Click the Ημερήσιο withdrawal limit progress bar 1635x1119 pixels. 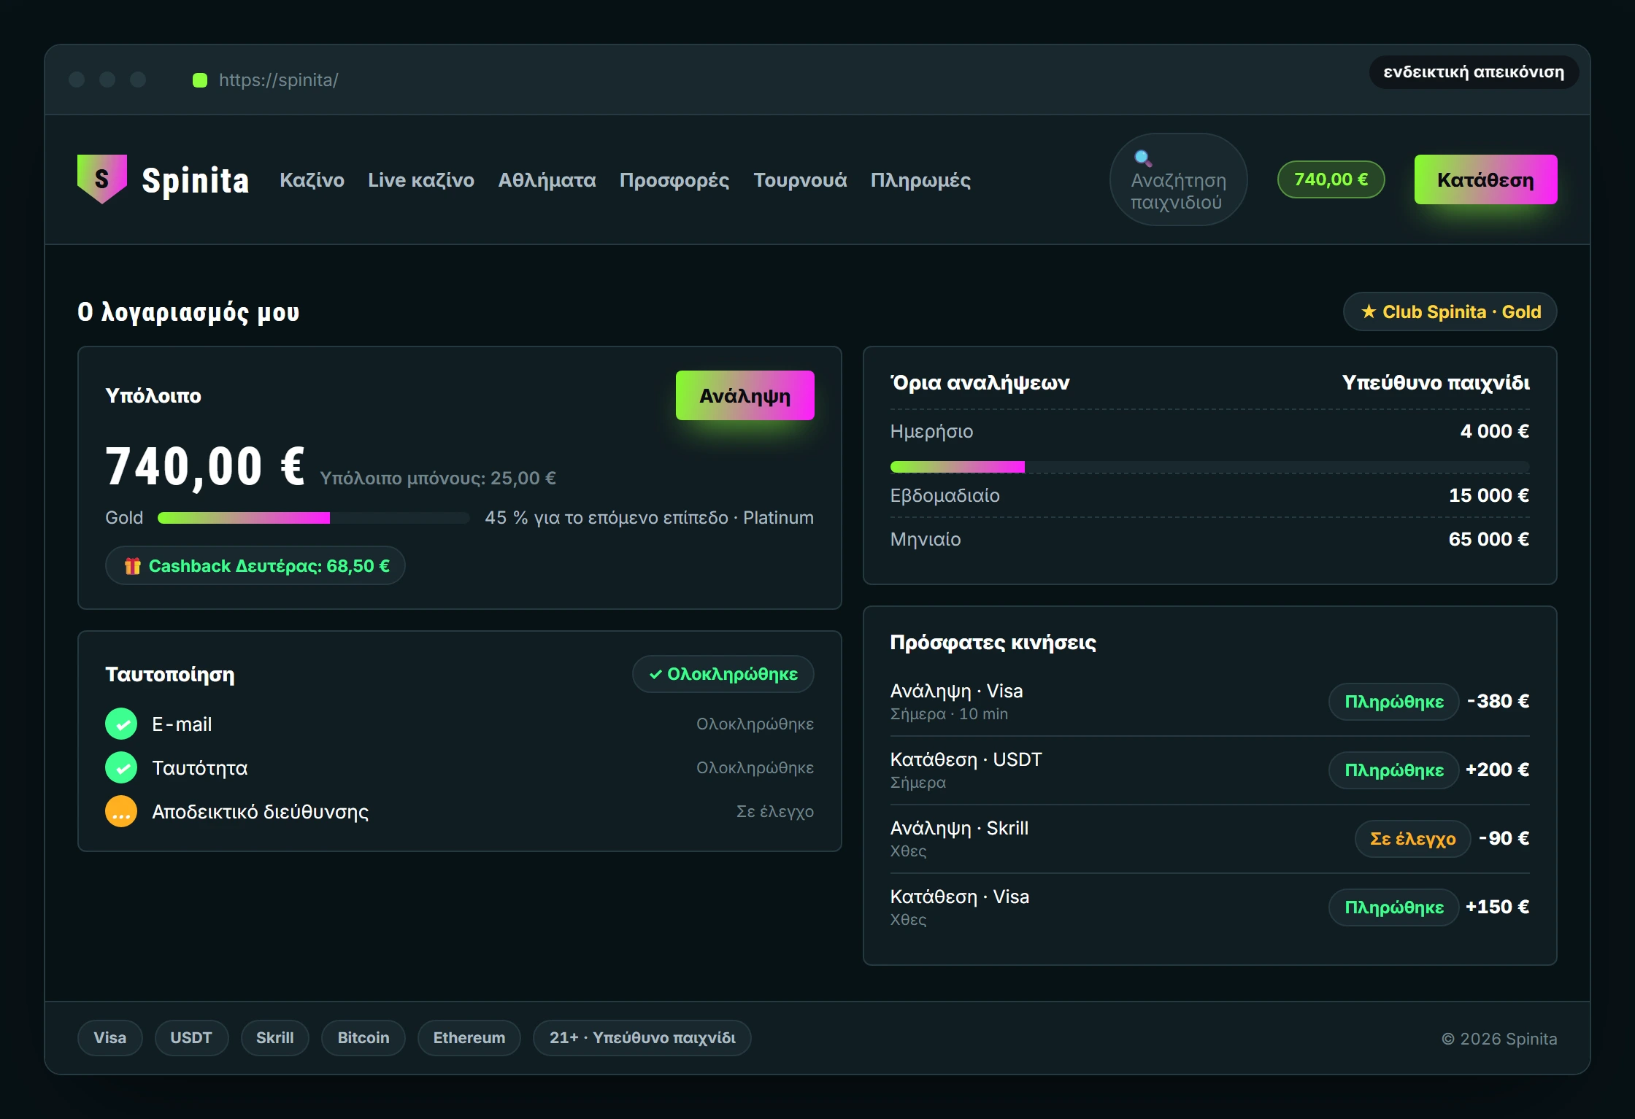[1209, 467]
